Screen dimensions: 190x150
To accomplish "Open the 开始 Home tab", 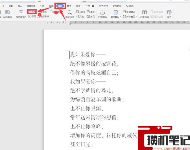I will 11,6.
